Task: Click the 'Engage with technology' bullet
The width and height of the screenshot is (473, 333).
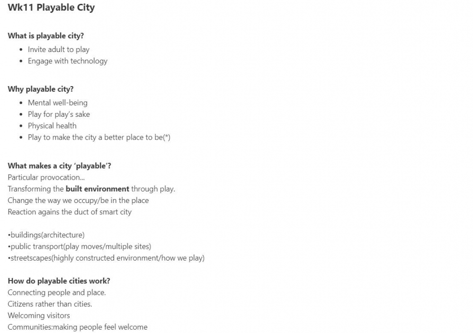Action: tap(68, 61)
